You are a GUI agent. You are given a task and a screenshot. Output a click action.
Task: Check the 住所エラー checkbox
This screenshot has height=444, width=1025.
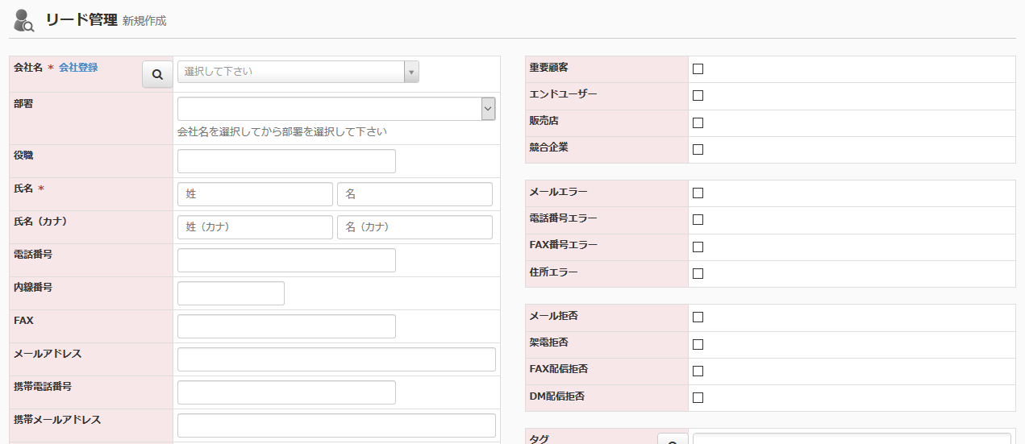pyautogui.click(x=698, y=274)
